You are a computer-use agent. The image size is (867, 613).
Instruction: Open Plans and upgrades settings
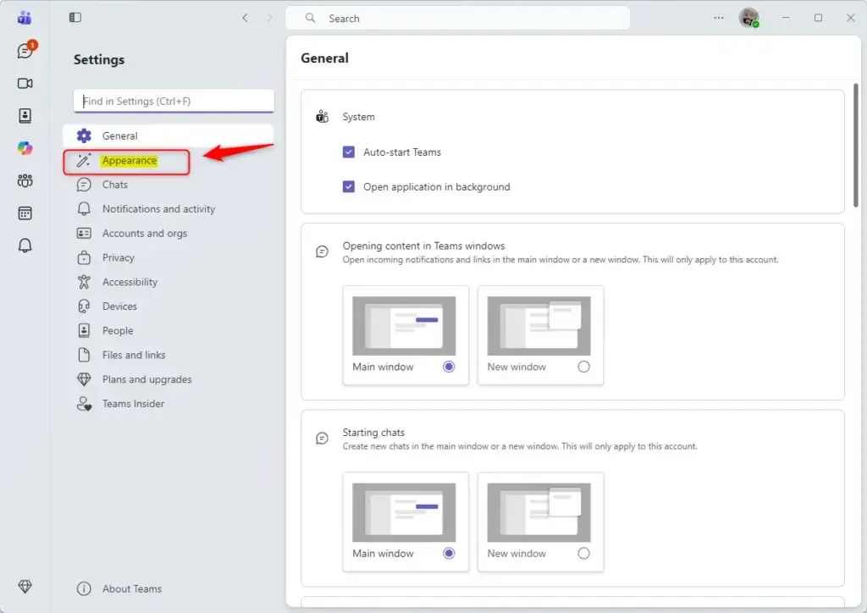[x=168, y=379]
